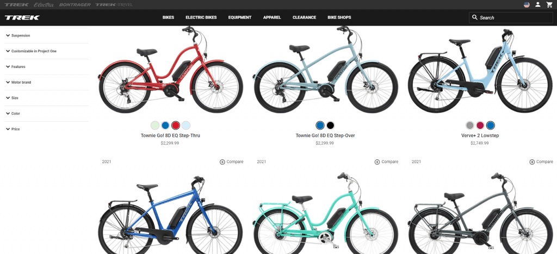Open the Clearance menu item
Image resolution: width=557 pixels, height=254 pixels.
[x=304, y=17]
